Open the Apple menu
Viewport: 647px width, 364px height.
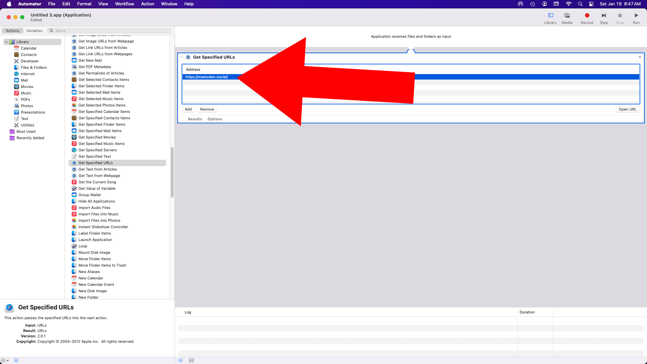(9, 4)
